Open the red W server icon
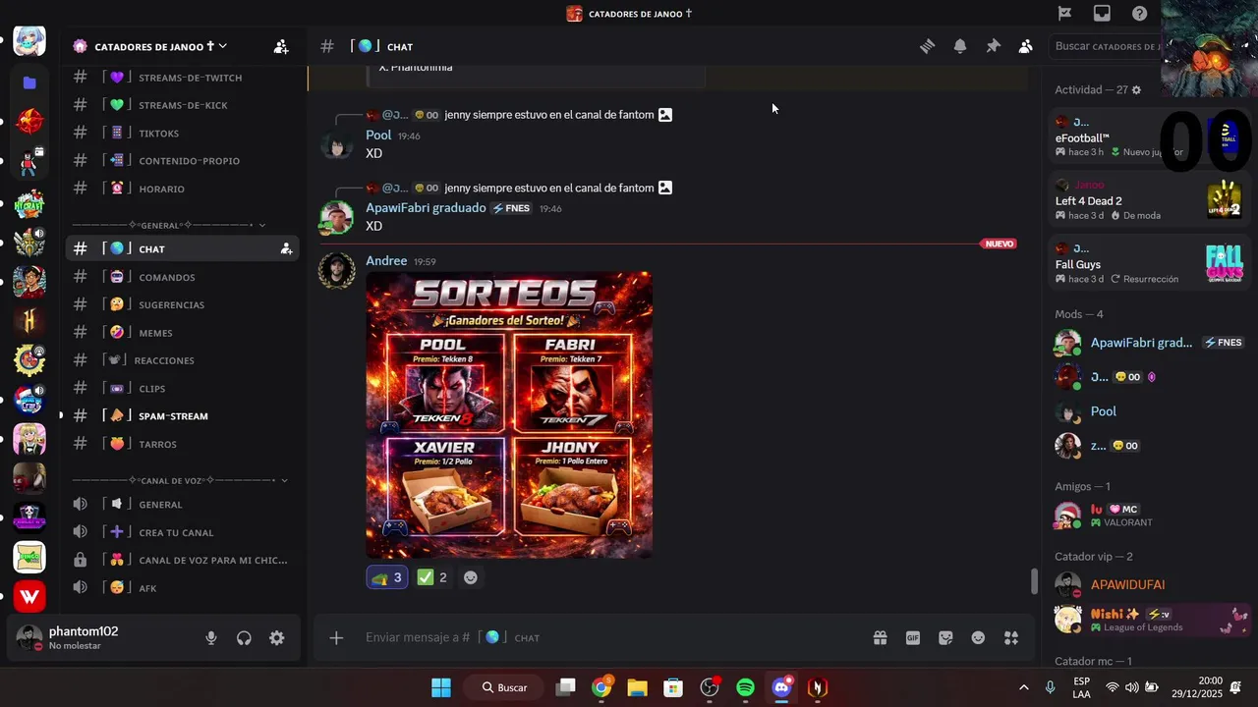The image size is (1258, 707). tap(29, 596)
